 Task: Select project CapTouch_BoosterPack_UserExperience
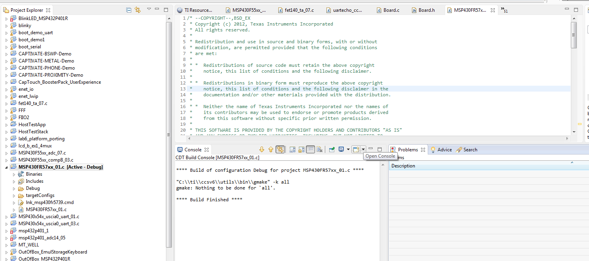click(x=60, y=82)
